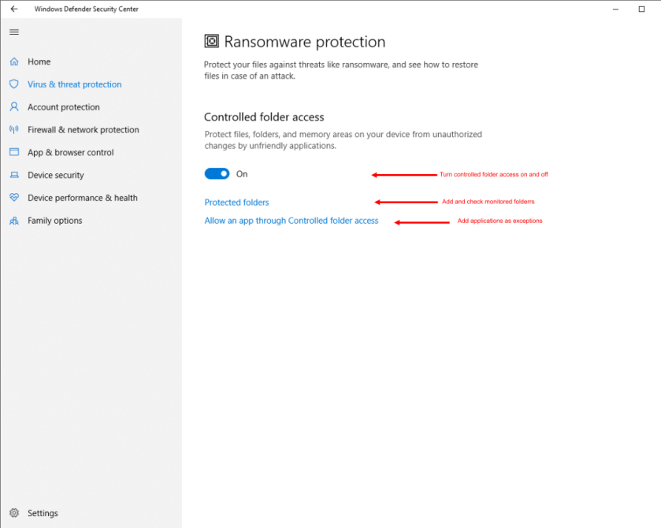Select the Firewall & network protection menu label
Screen dimensions: 661x528
(x=83, y=130)
